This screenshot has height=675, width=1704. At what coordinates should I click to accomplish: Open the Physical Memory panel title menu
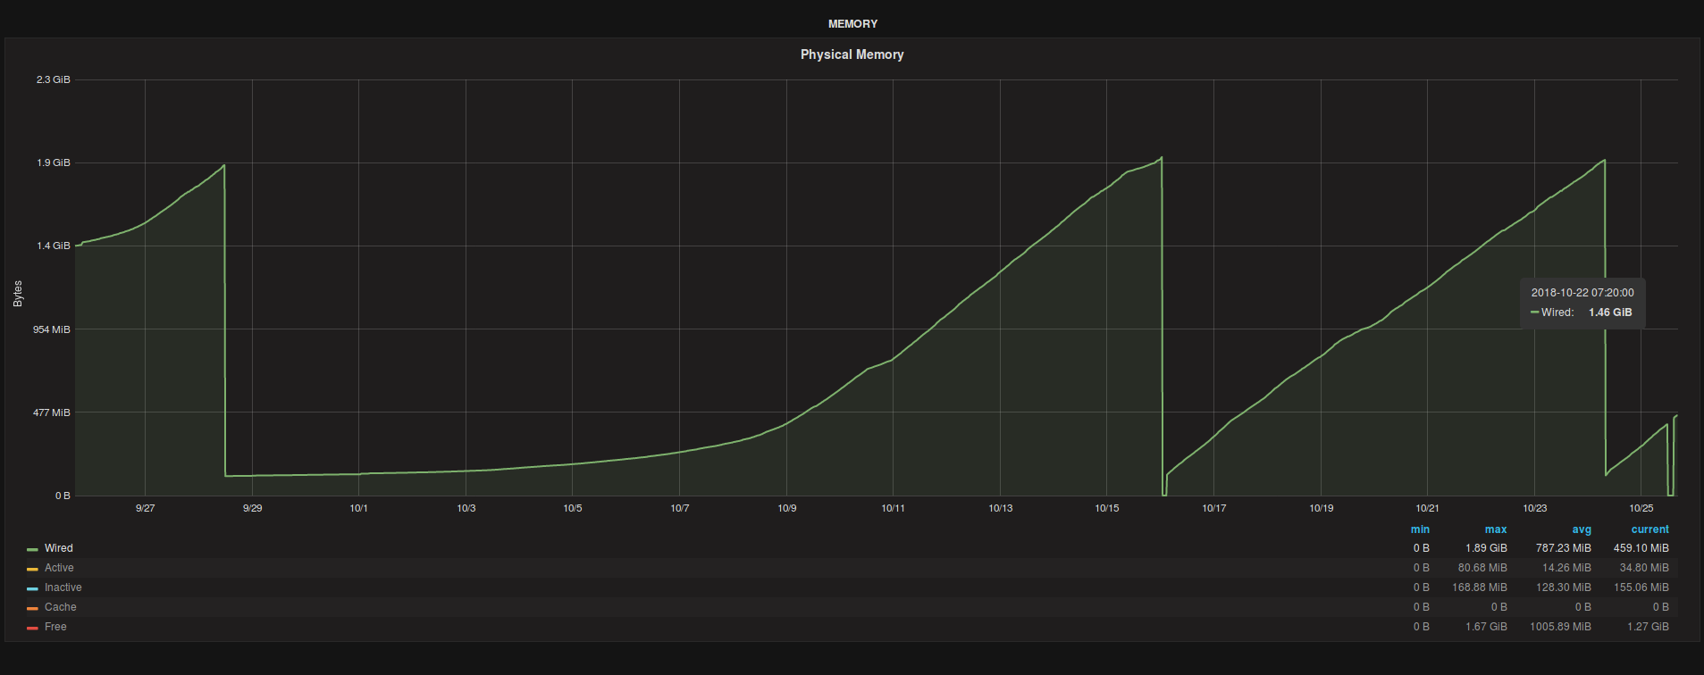tap(852, 54)
